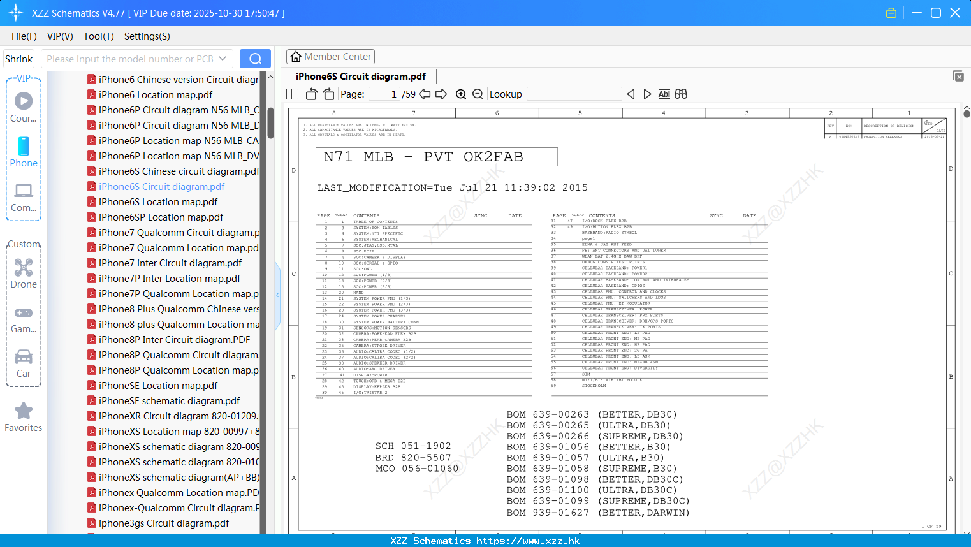The image size is (971, 547).
Task: Click the title bar toolbox icon
Action: click(891, 13)
